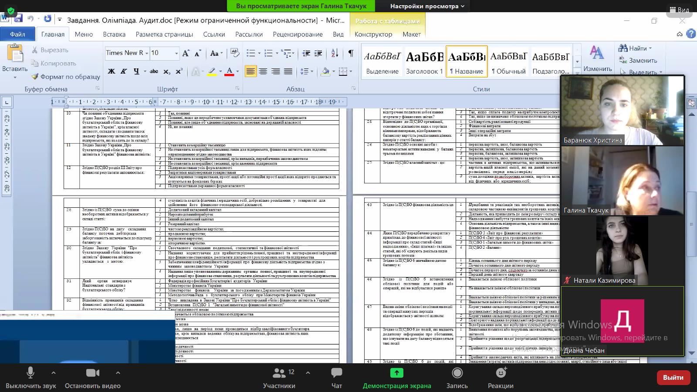Image resolution: width=697 pixels, height=392 pixels.
Task: Open Word Help via the question mark icon
Action: (x=691, y=34)
